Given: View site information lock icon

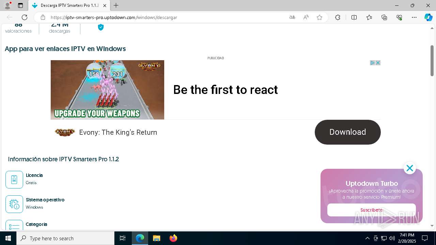Looking at the screenshot, I should point(43,17).
